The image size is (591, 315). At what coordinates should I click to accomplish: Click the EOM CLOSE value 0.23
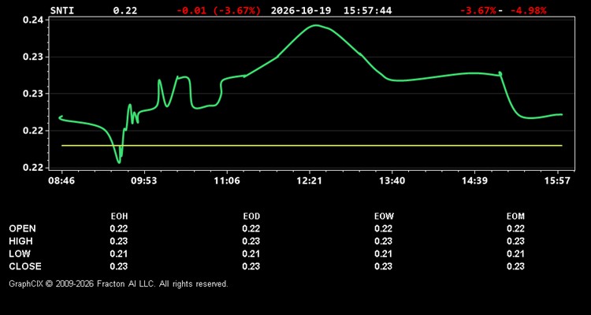tap(515, 266)
